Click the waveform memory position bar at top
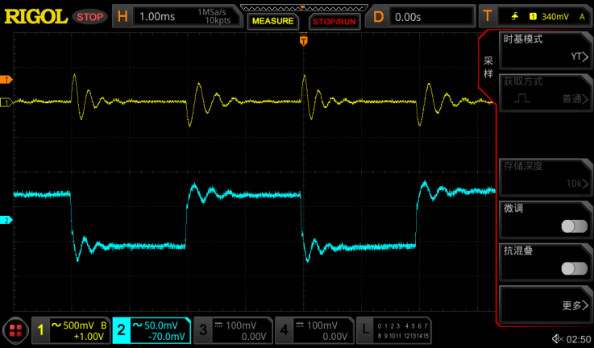The height and width of the screenshot is (348, 594). coord(303,7)
